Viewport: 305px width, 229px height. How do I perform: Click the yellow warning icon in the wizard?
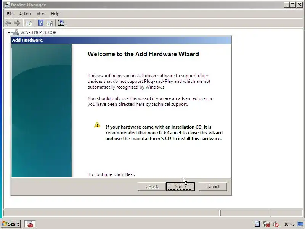click(97, 125)
